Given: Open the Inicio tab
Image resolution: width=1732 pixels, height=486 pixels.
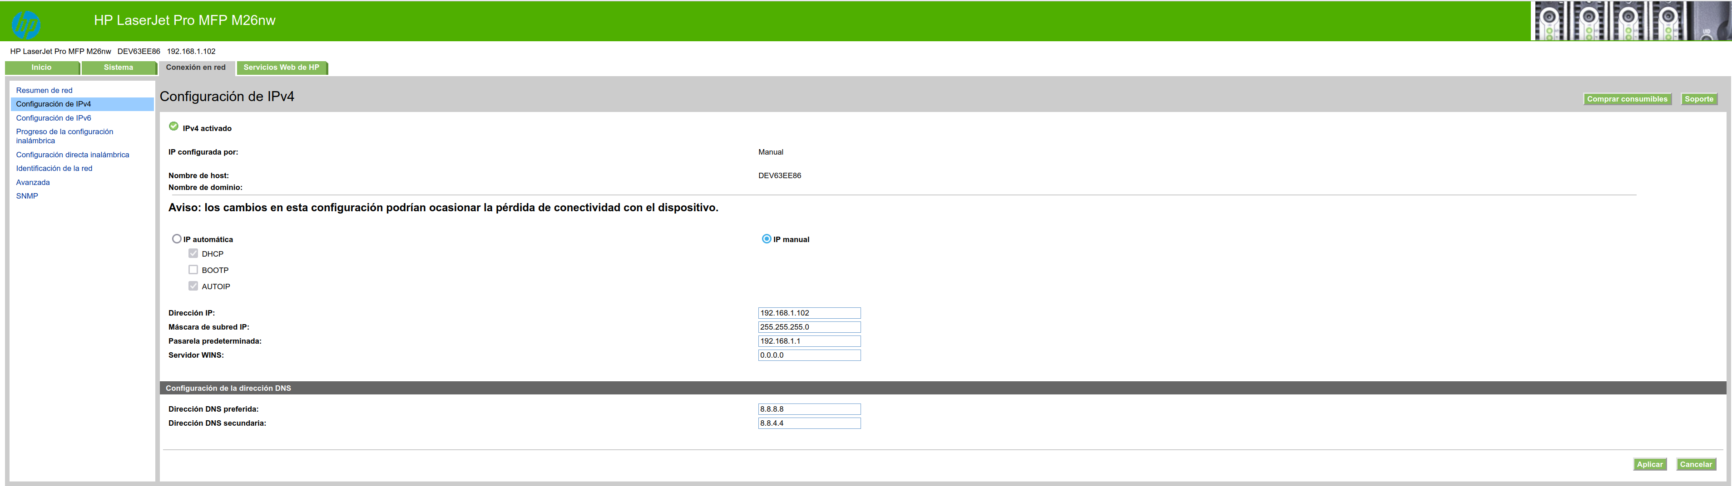Looking at the screenshot, I should [42, 68].
